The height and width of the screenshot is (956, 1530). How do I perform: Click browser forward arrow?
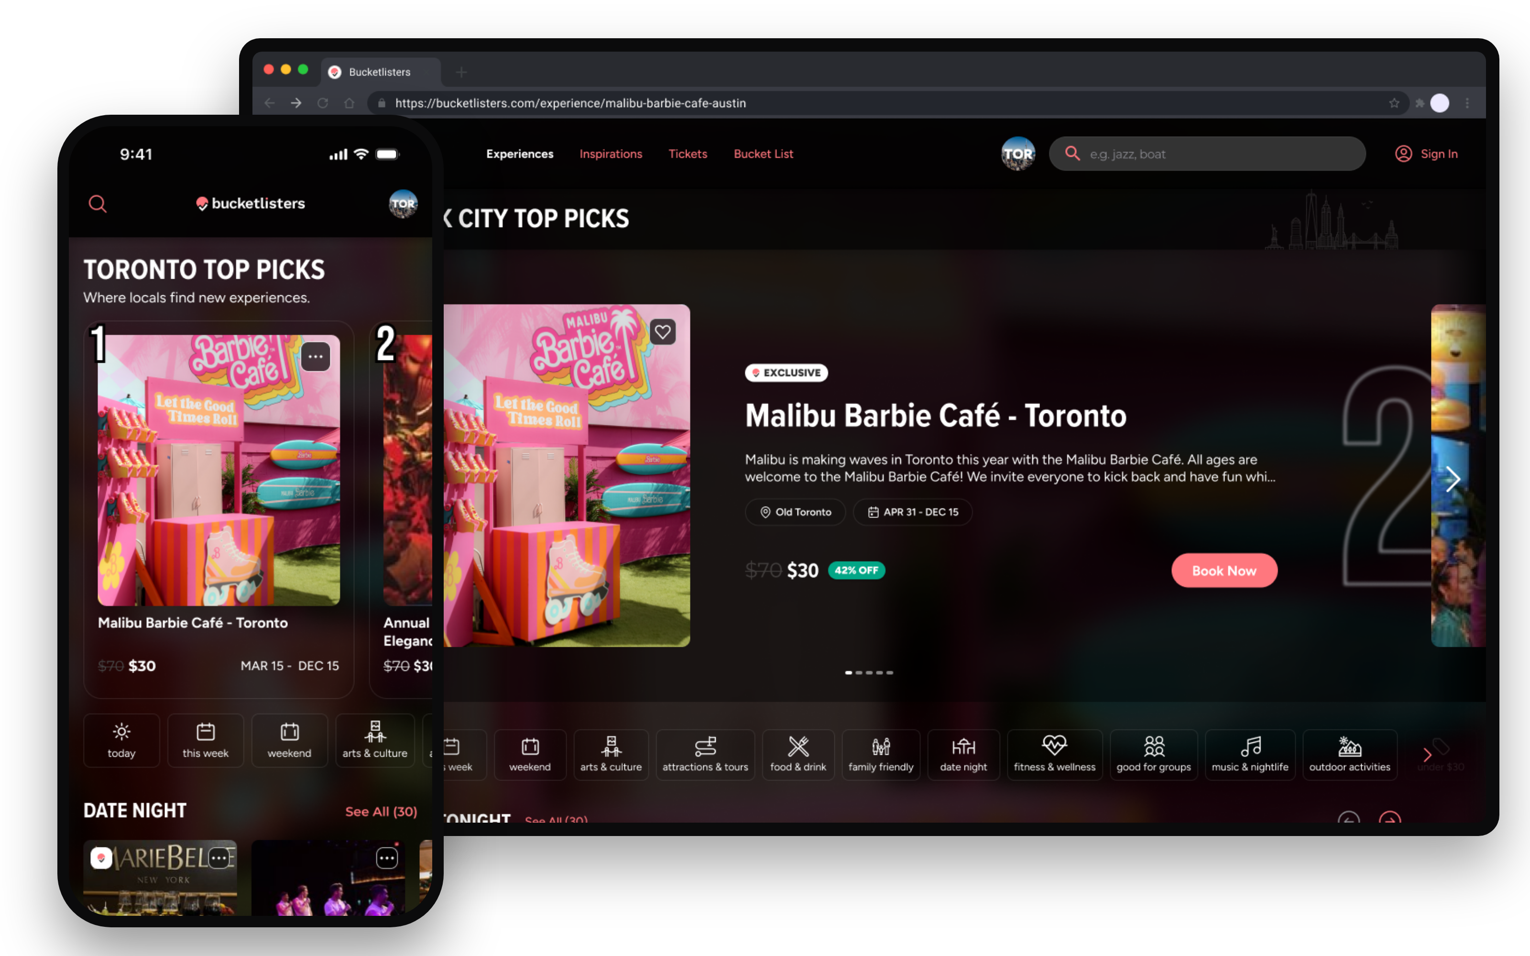296,103
